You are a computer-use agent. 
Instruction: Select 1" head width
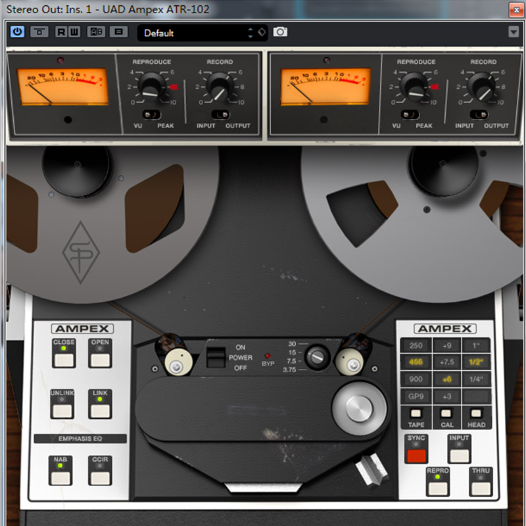click(x=476, y=346)
